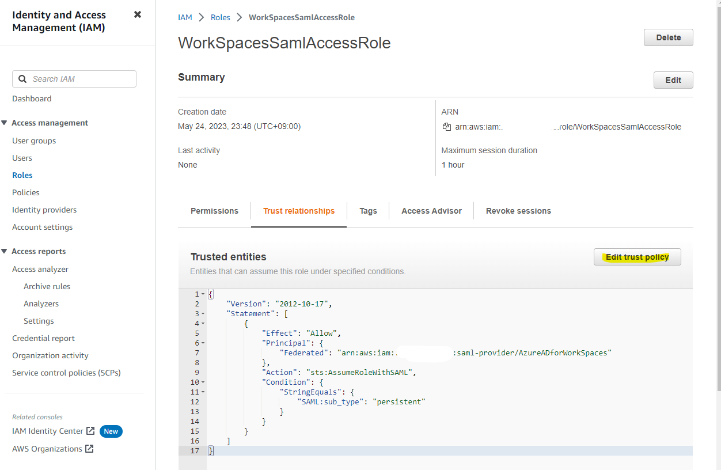The image size is (721, 470).
Task: Delete the WorkSpacesSamlAccessRole role
Action: [668, 37]
